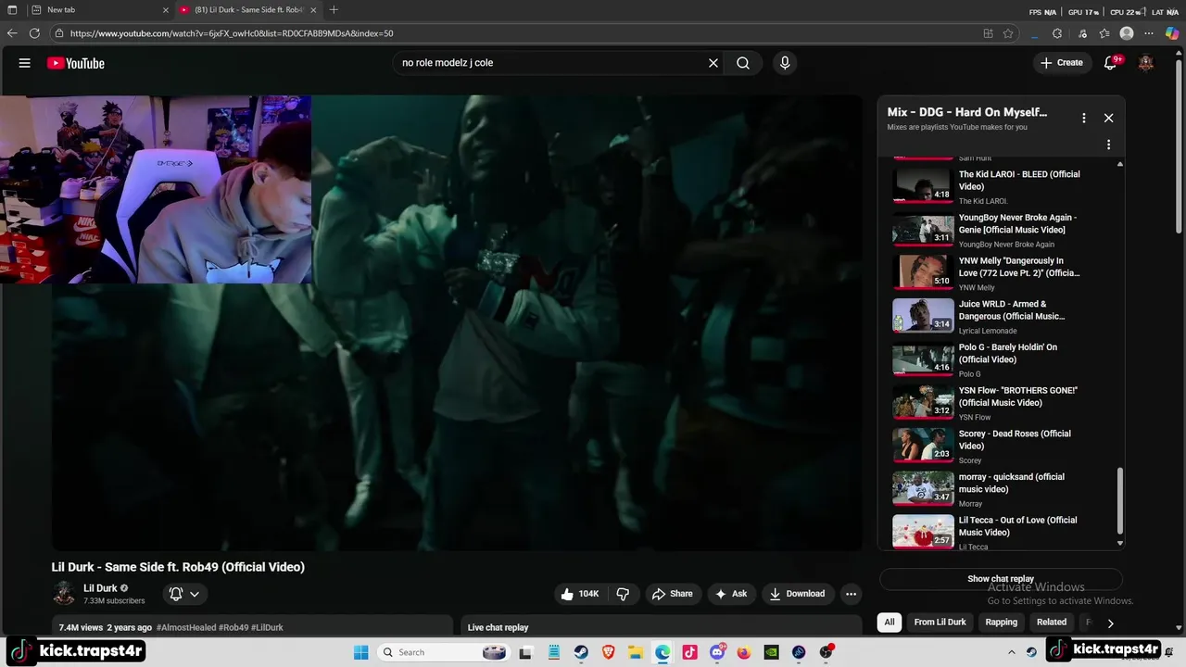Click the #LilDurk hashtag
This screenshot has width=1186, height=667.
pyautogui.click(x=267, y=627)
